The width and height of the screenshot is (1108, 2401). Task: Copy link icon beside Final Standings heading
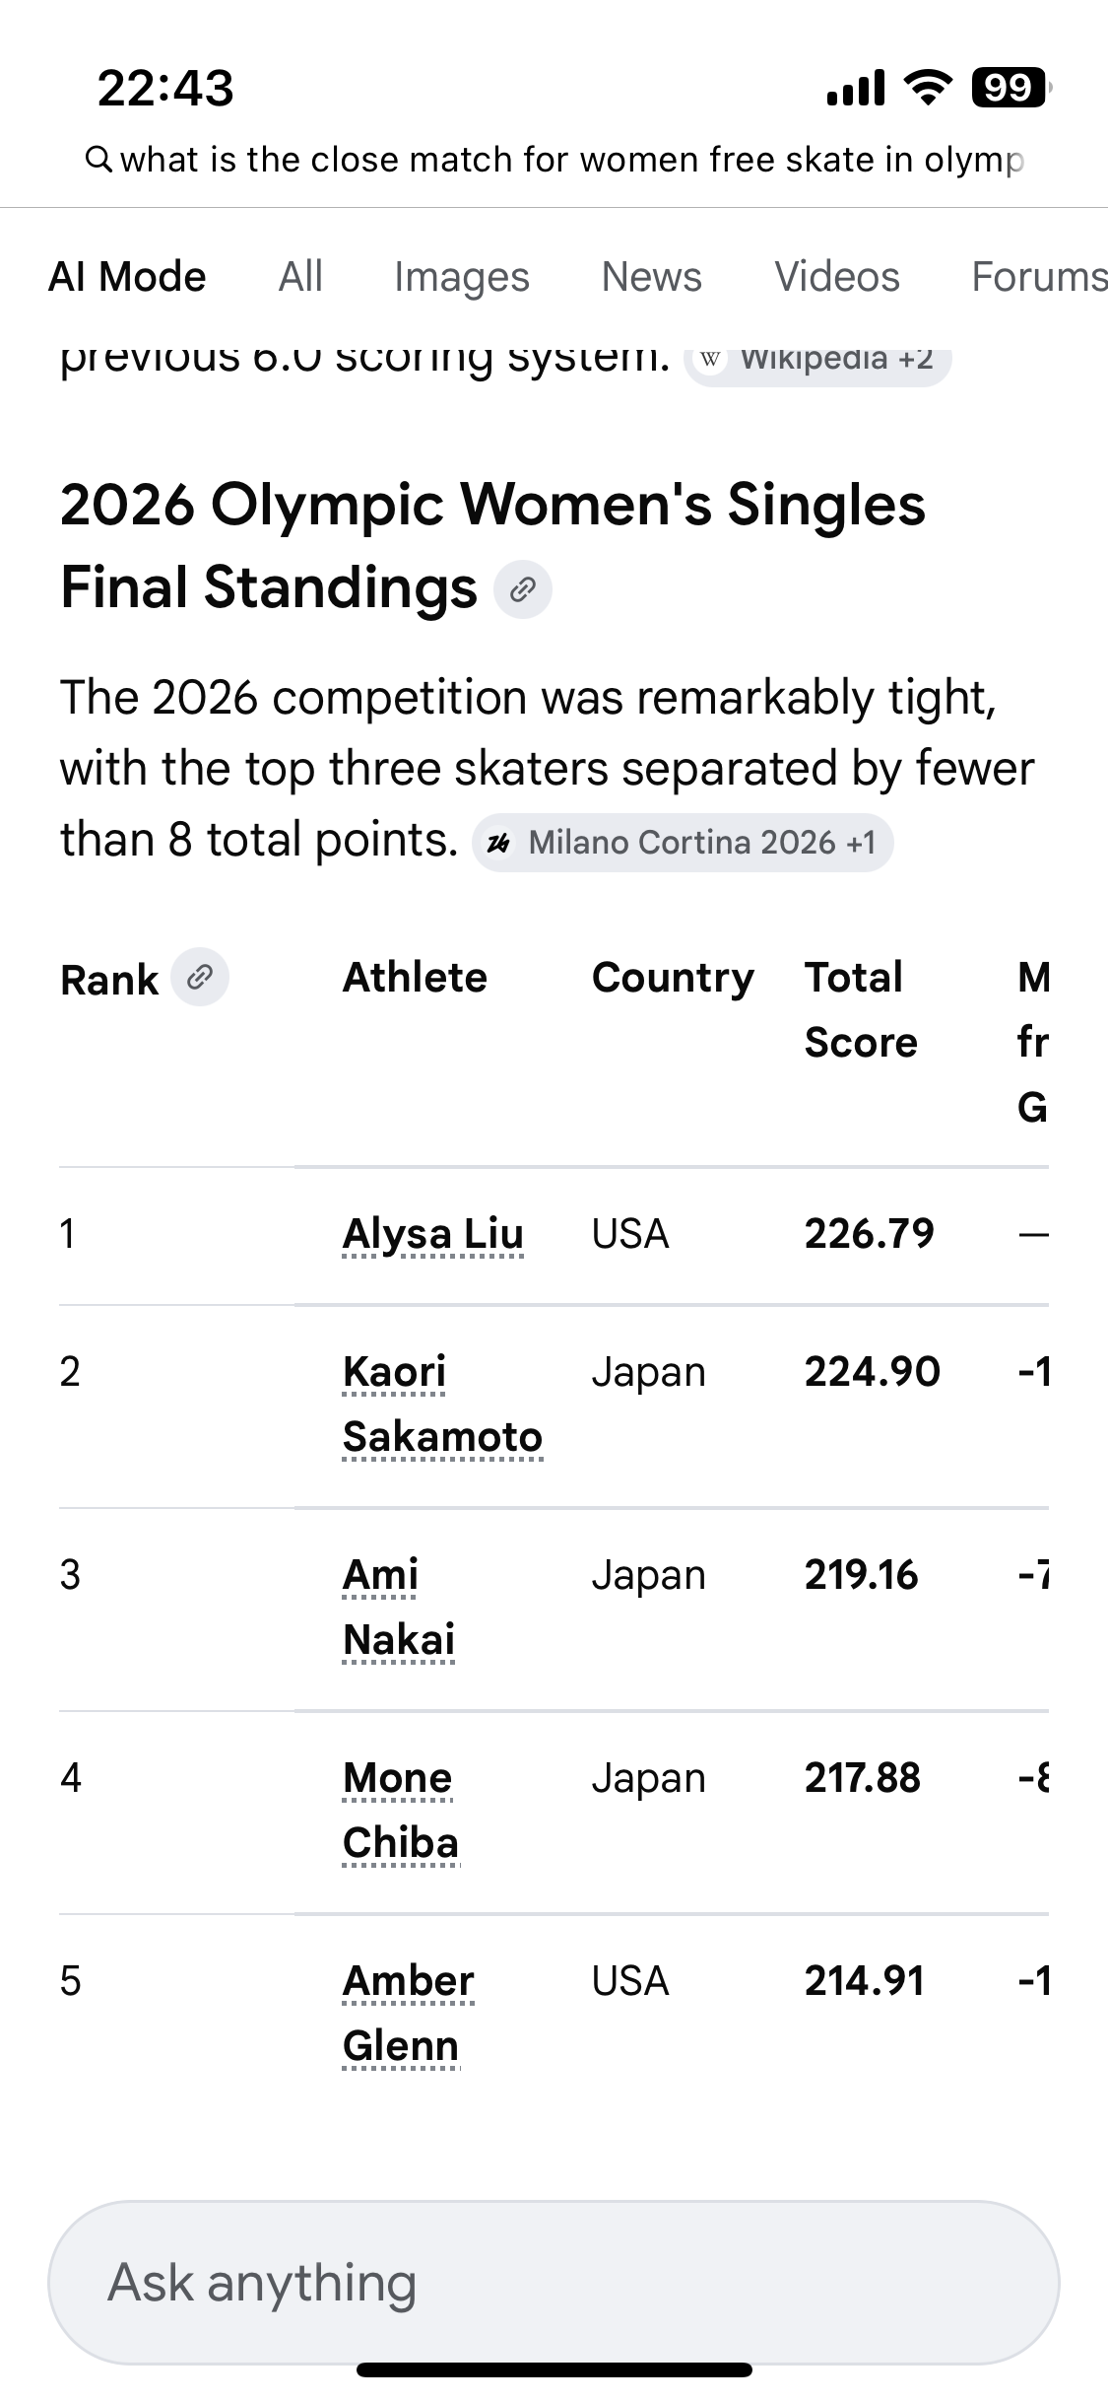522,589
